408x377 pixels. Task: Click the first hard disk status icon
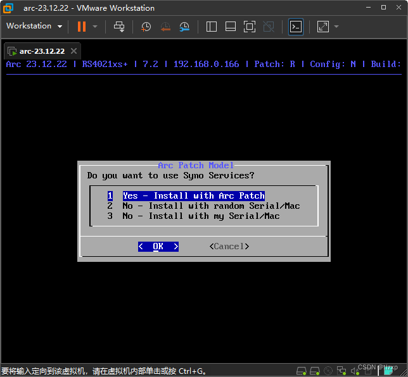pos(302,371)
